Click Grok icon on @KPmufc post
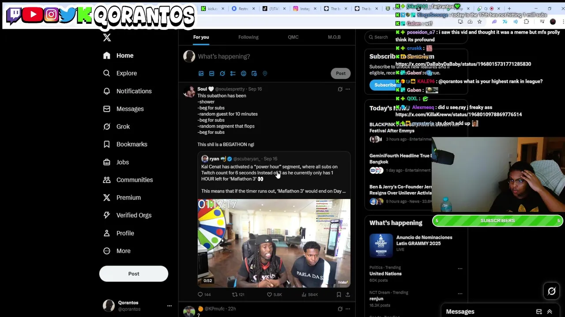Screen dimensions: 565x317 point(340,309)
